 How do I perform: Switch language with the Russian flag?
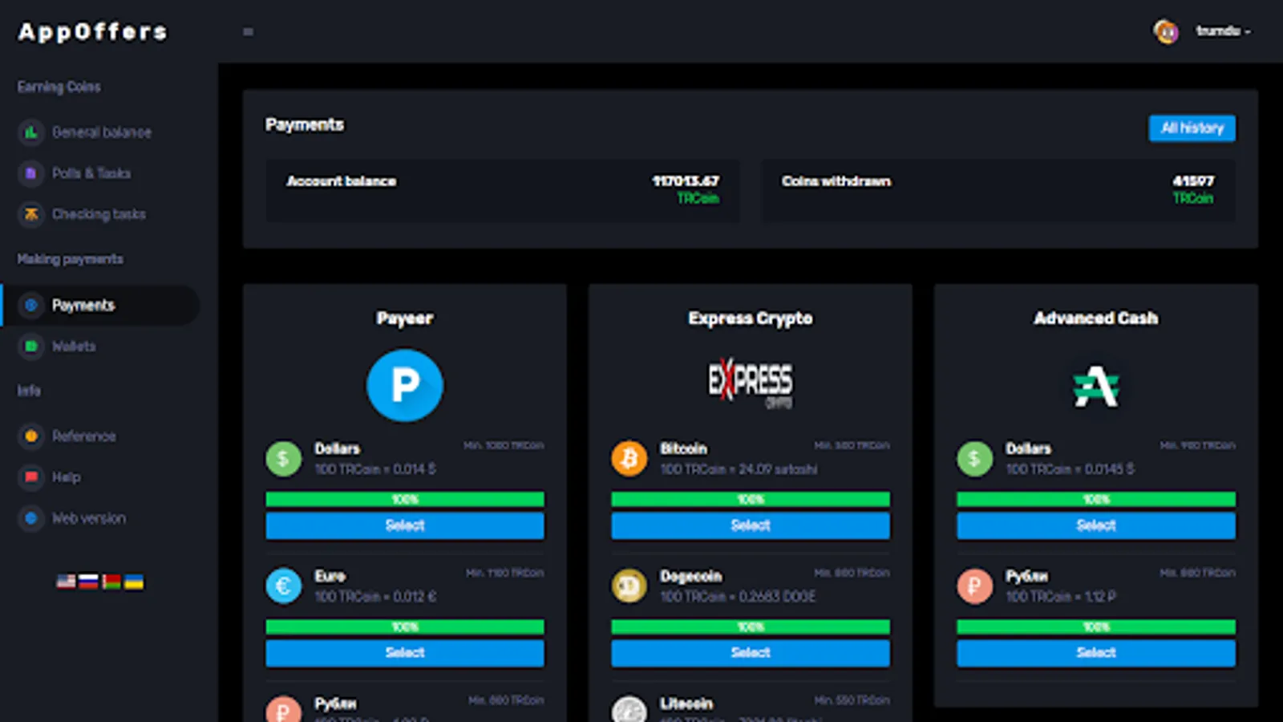(88, 582)
